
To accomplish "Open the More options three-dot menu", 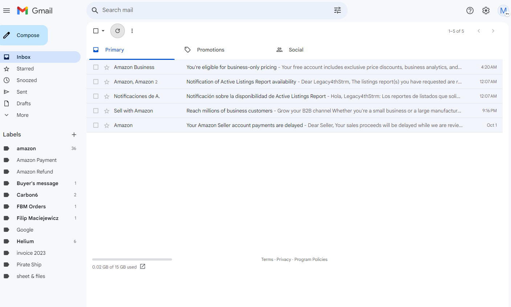I will (x=132, y=31).
